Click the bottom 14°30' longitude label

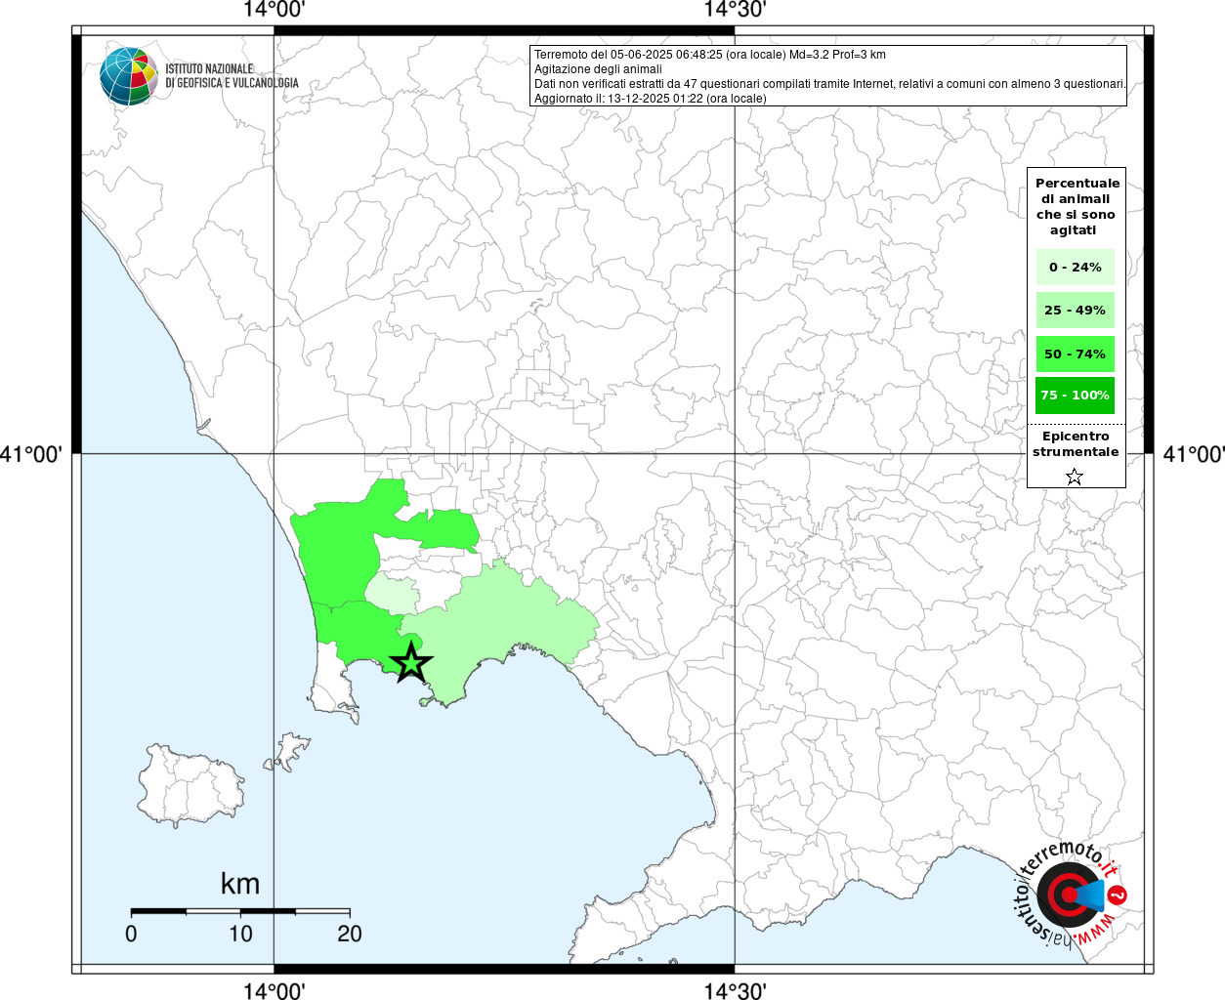tap(735, 990)
